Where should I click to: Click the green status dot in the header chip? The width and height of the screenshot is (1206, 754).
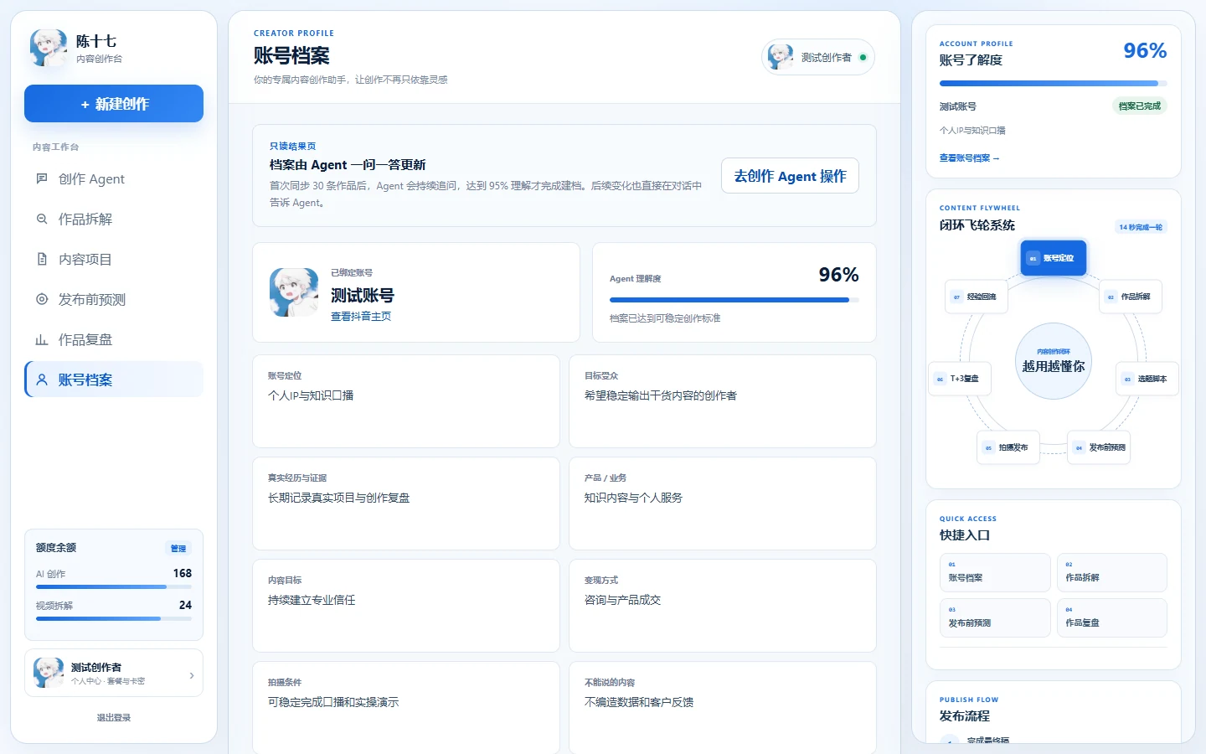click(x=863, y=58)
